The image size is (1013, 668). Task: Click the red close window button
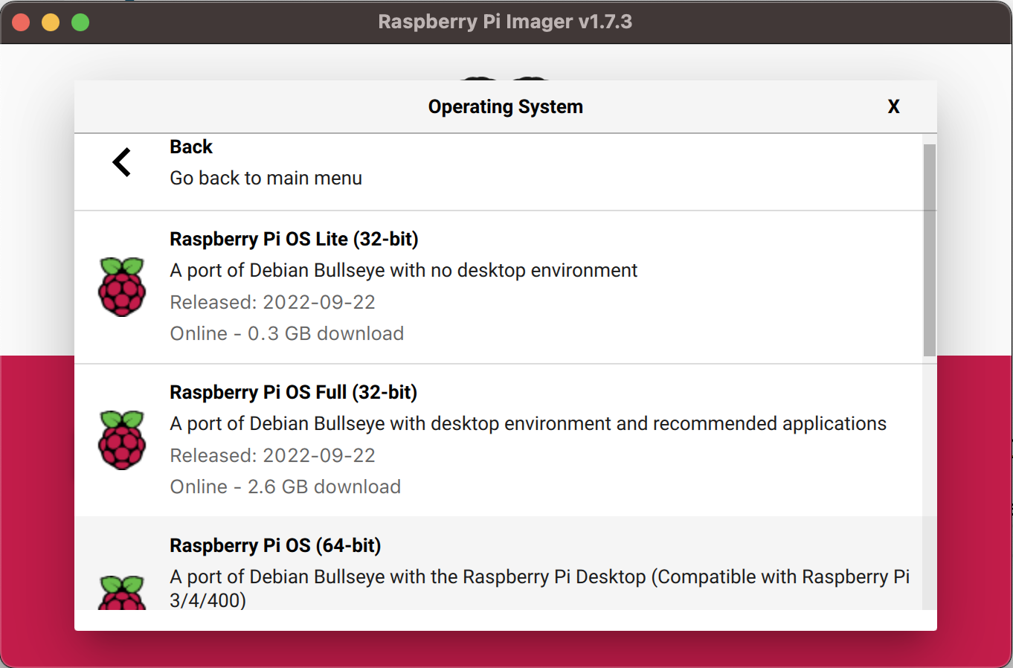[x=21, y=22]
